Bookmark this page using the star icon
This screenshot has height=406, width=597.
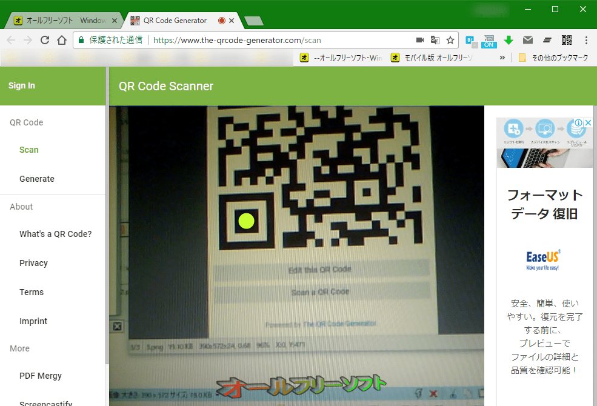click(x=450, y=40)
